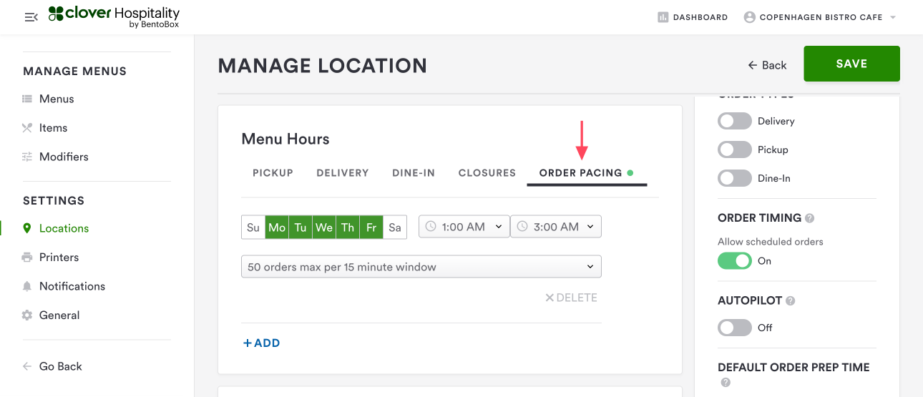Click Add to create pacing rule
This screenshot has height=397, width=923.
point(262,343)
